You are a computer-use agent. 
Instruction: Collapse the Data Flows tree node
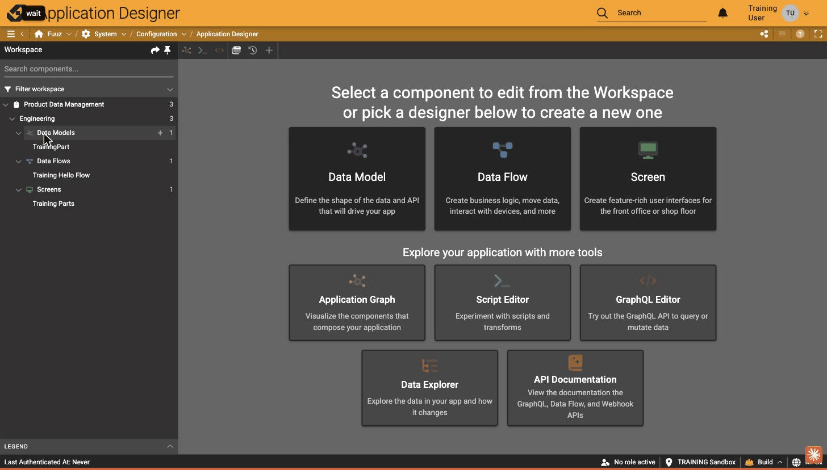(19, 161)
